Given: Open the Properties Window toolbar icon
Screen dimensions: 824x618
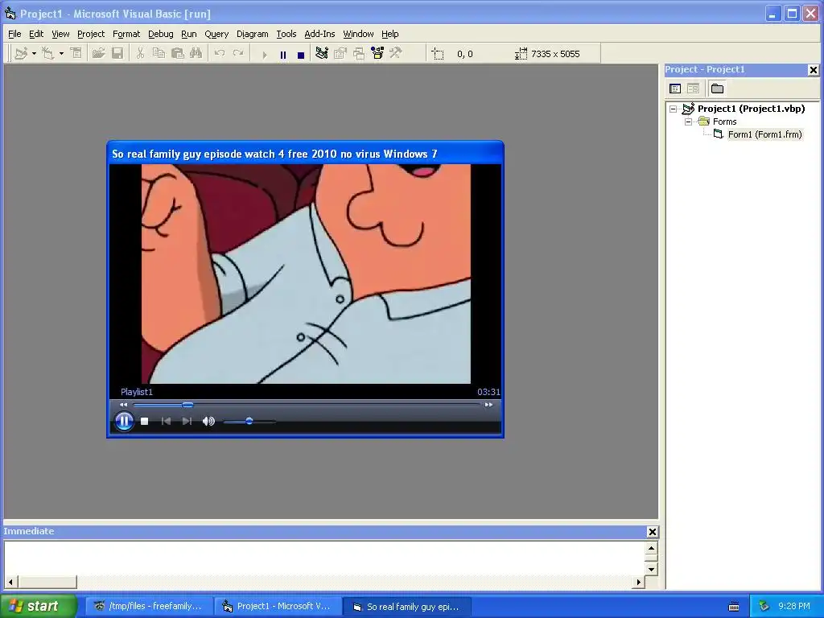Looking at the screenshot, I should click(340, 53).
